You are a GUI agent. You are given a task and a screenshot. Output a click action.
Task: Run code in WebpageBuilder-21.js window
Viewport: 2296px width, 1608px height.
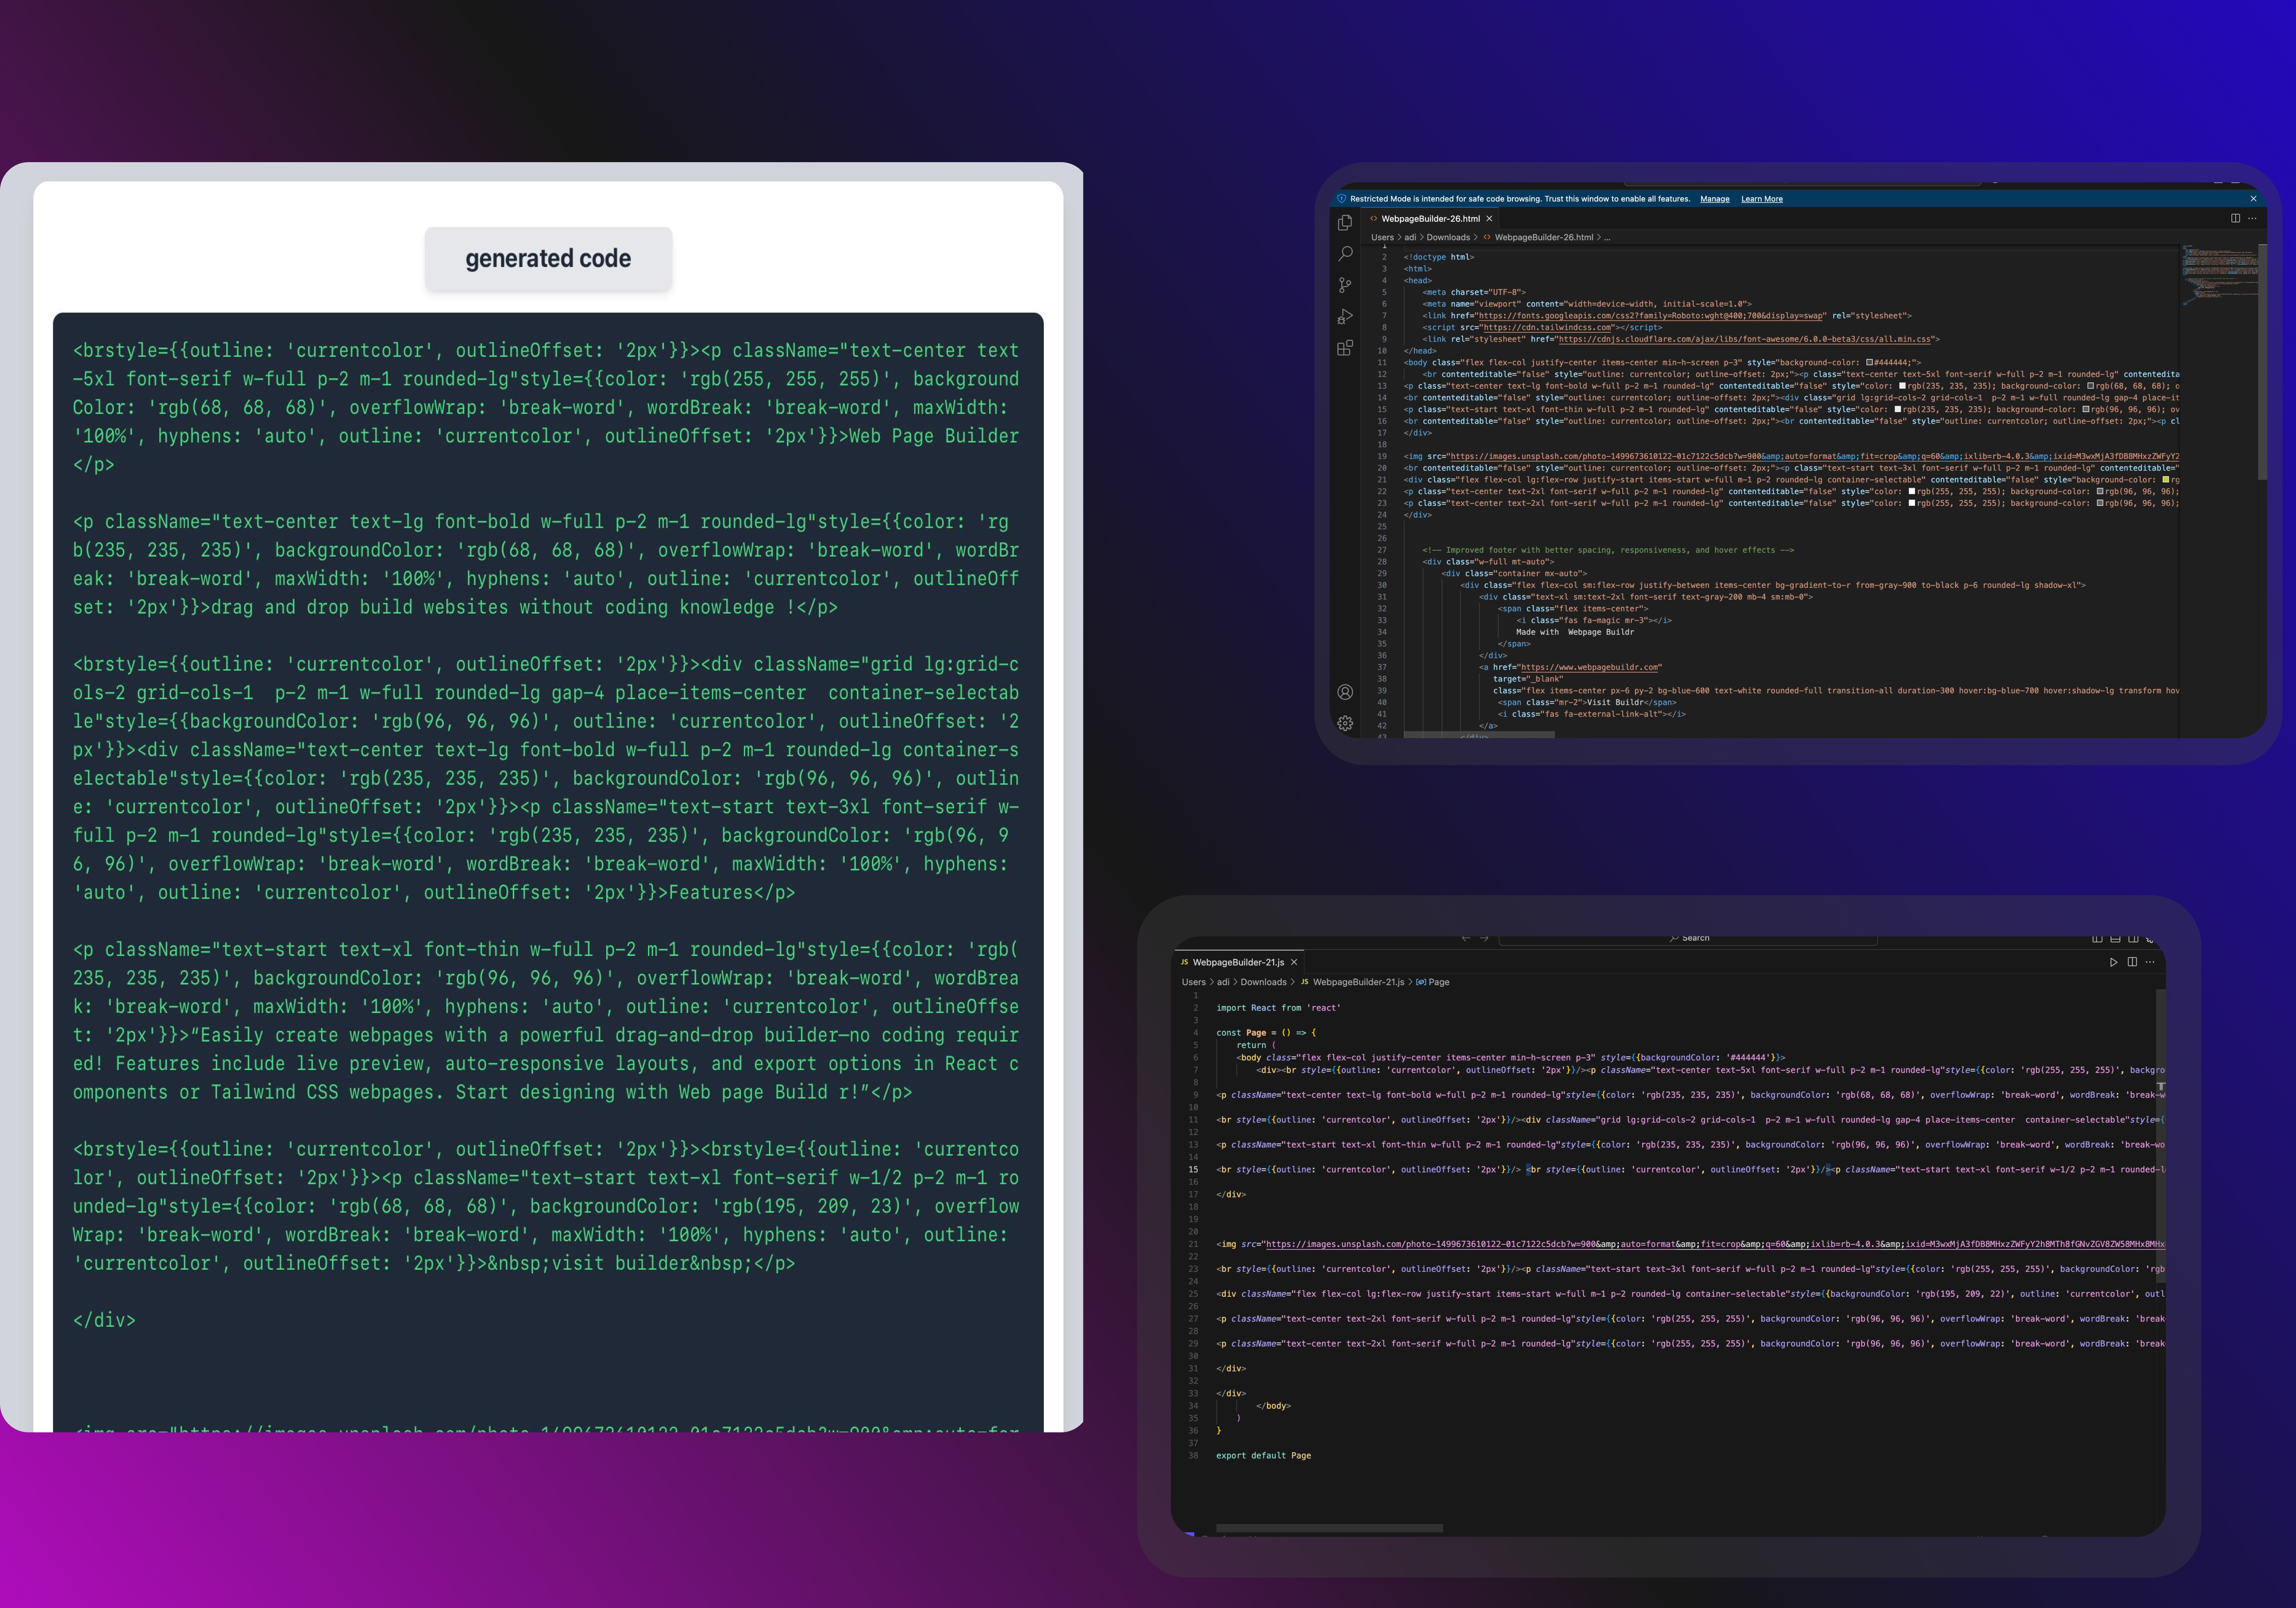[x=2113, y=962]
